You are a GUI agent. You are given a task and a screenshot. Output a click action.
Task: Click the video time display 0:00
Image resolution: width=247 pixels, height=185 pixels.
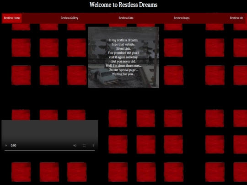tap(13, 146)
